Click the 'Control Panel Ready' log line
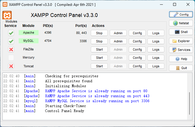The image size is (195, 127). [x=65, y=111]
